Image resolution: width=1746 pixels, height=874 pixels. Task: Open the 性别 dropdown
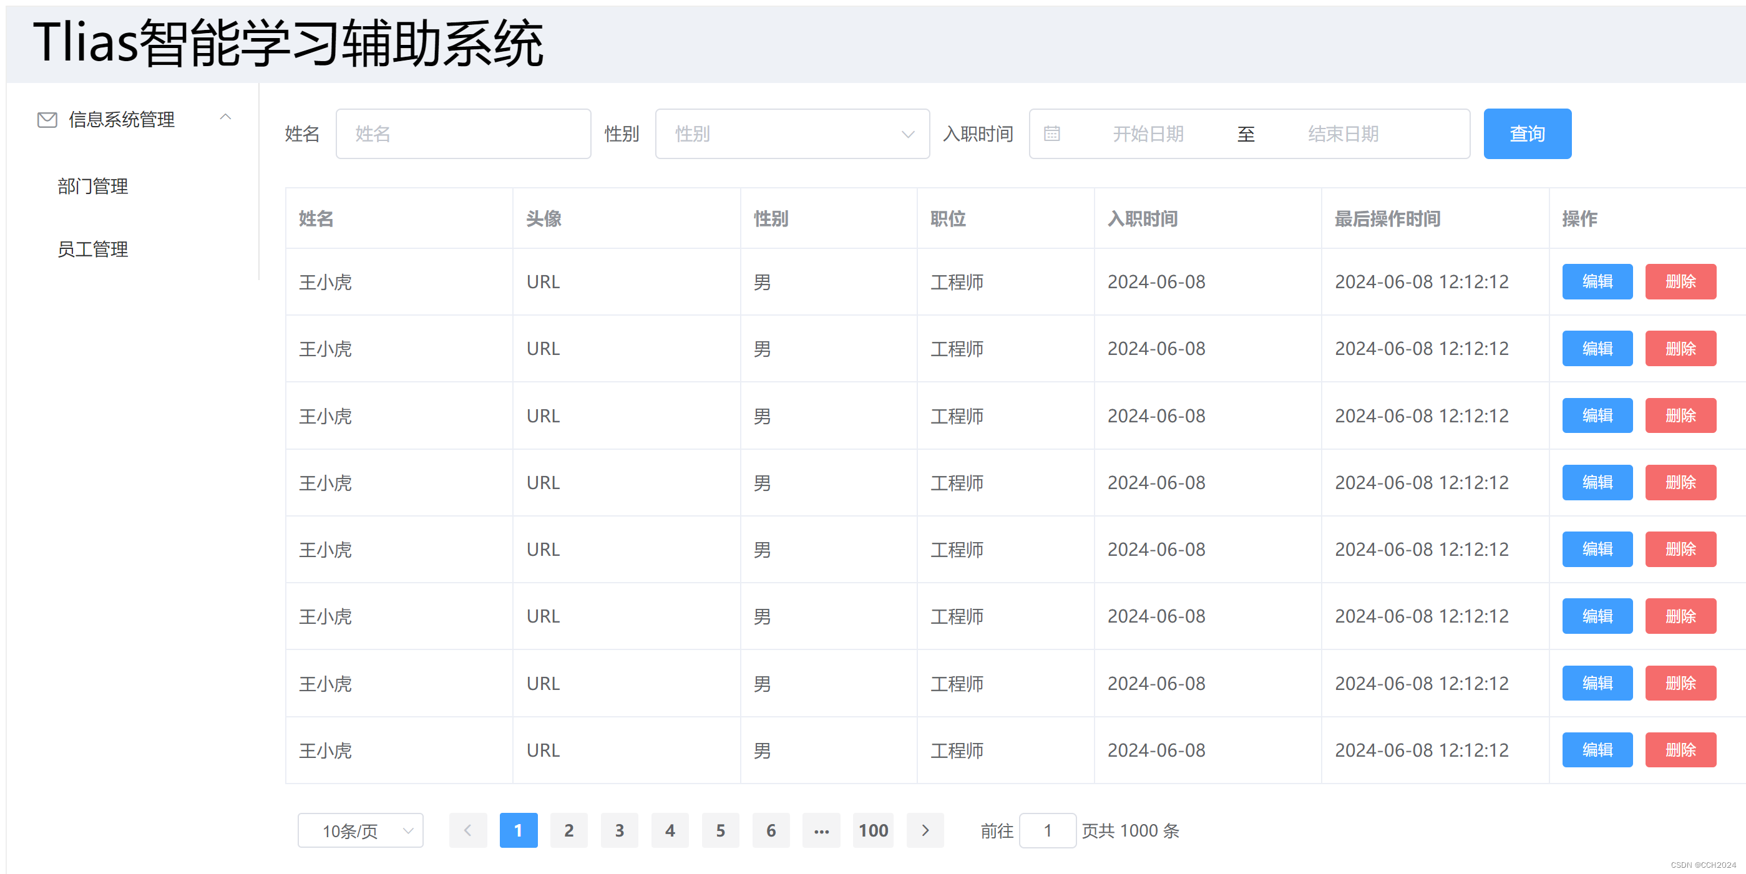(792, 134)
